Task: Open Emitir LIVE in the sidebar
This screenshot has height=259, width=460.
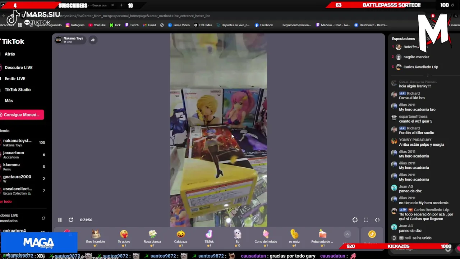Action: [x=15, y=78]
